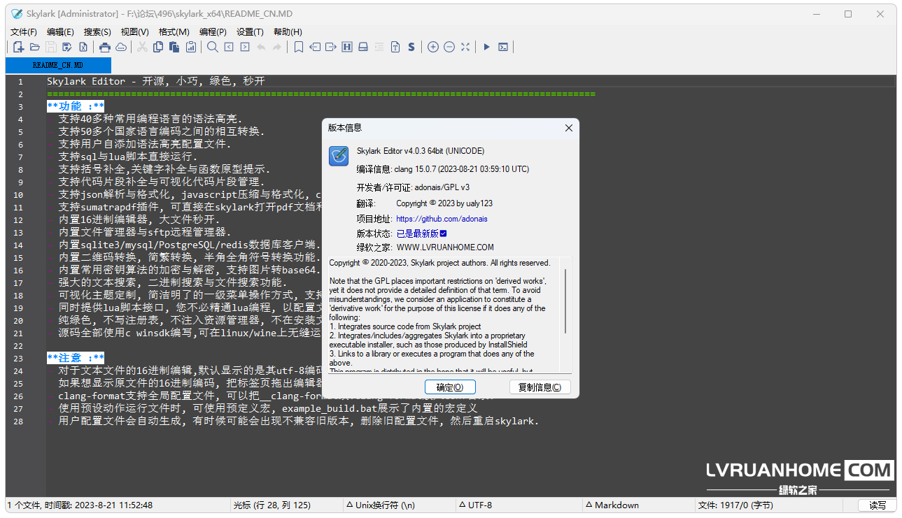Open the Unix换行符 line-ending selector
Screen dimensions: 902x518
click(381, 505)
